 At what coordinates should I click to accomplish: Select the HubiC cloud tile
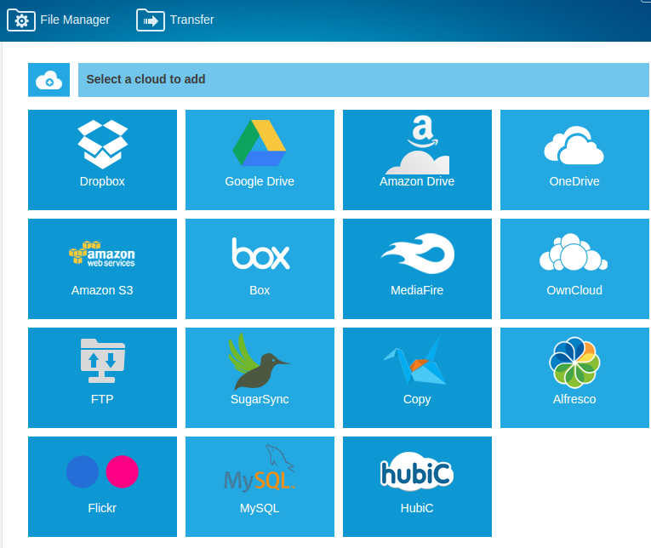(x=417, y=486)
